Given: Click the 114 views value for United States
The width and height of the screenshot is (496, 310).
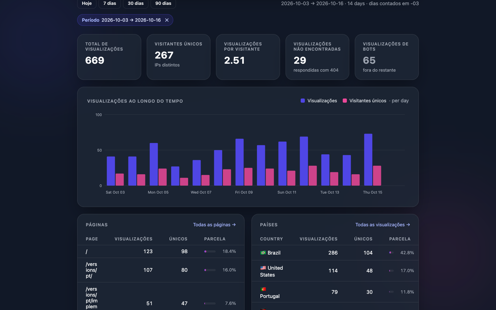Looking at the screenshot, I should pyautogui.click(x=333, y=271).
